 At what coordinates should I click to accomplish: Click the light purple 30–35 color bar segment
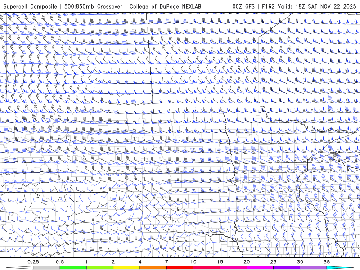[313, 268]
